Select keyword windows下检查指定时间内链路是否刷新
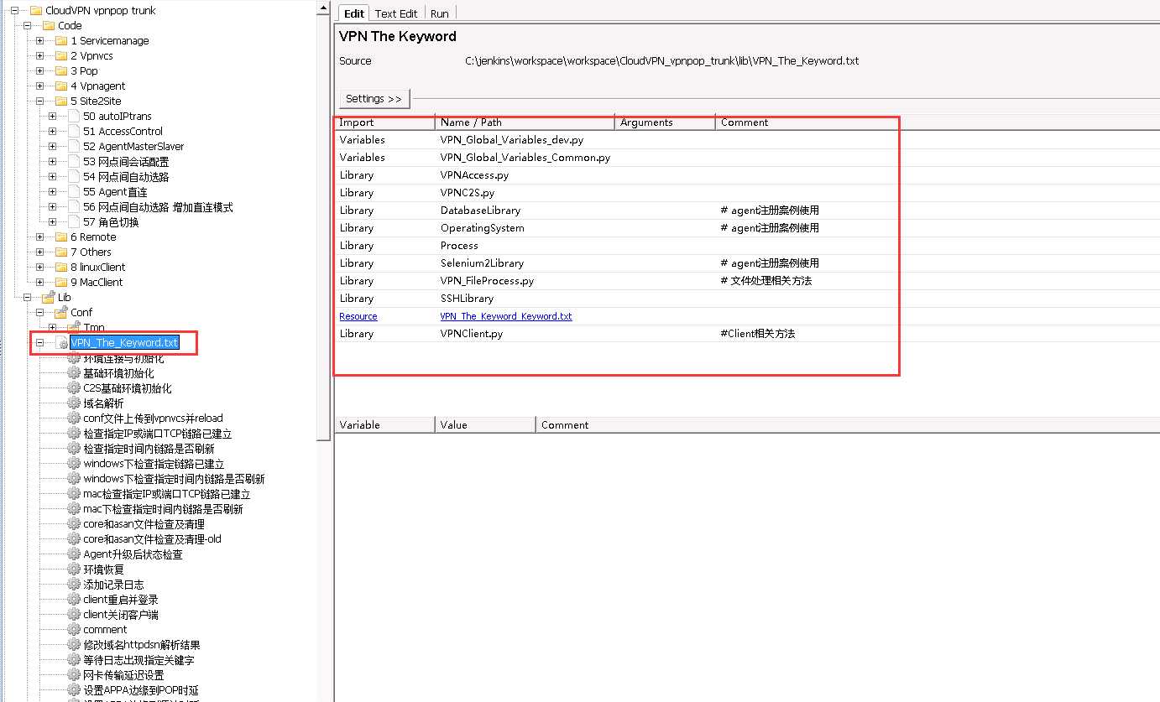Image resolution: width=1160 pixels, height=702 pixels. [x=174, y=479]
